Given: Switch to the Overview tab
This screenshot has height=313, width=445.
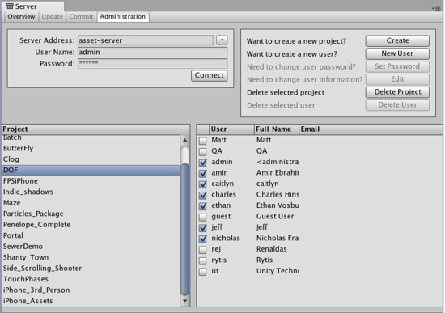Looking at the screenshot, I should (21, 16).
